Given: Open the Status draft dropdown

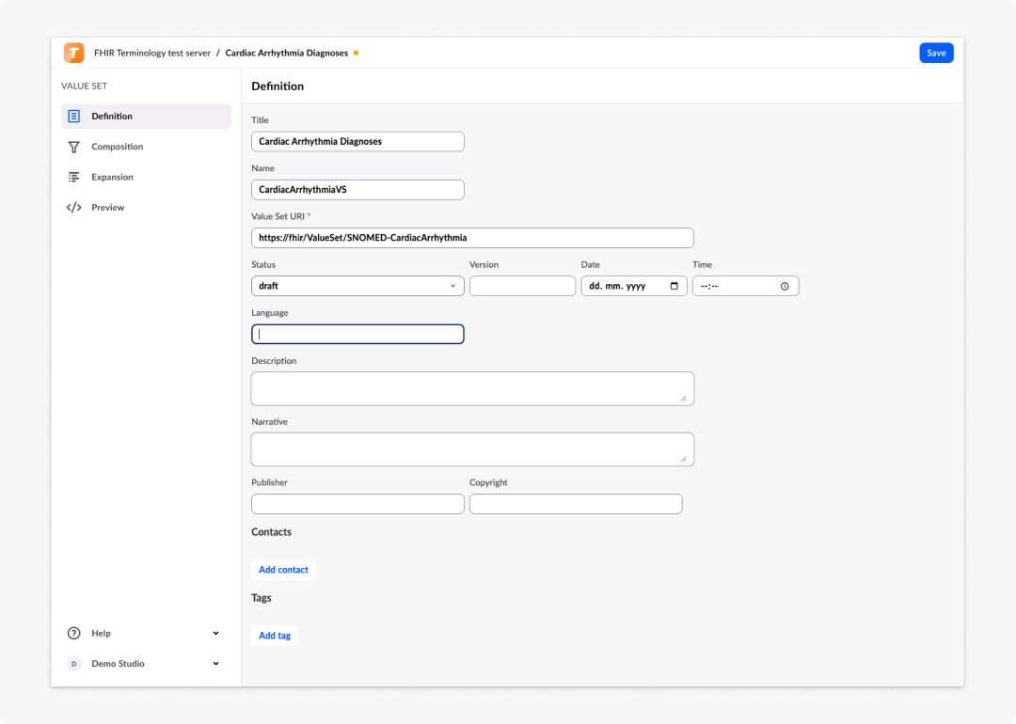Looking at the screenshot, I should [x=357, y=286].
